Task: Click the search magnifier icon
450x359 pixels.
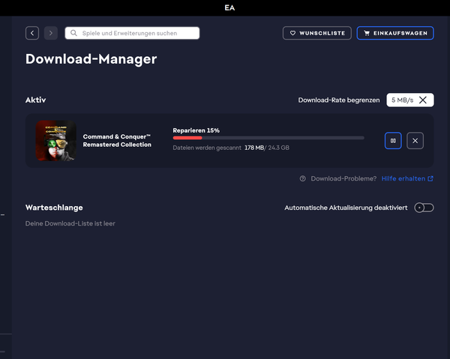Action: tap(73, 33)
